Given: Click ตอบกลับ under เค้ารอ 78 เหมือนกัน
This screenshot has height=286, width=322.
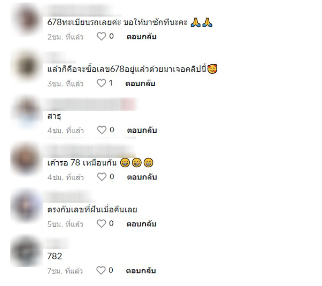Looking at the screenshot, I should (142, 177).
